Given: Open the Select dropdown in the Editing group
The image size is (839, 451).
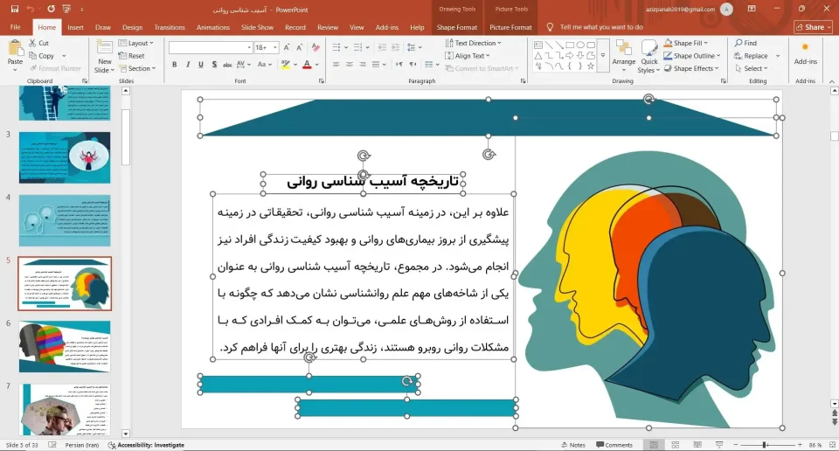Looking at the screenshot, I should click(752, 68).
